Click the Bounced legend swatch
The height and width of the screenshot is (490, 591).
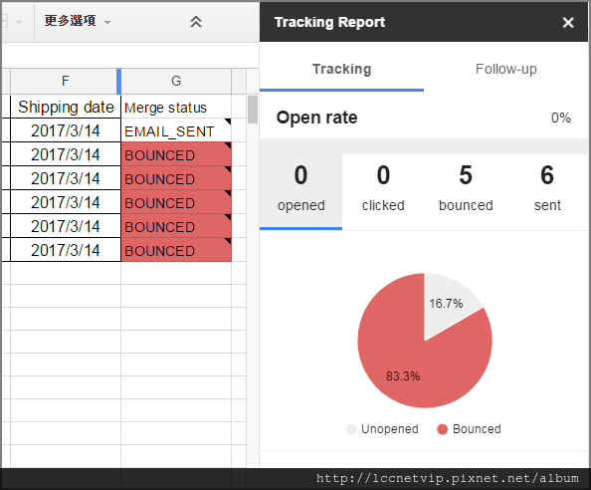(x=442, y=429)
